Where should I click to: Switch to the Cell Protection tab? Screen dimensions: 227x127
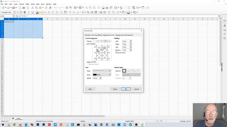coord(128,35)
